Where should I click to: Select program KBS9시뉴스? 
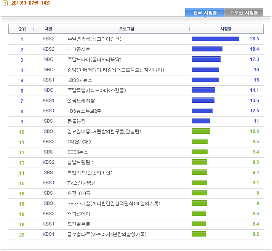pyautogui.click(x=80, y=80)
